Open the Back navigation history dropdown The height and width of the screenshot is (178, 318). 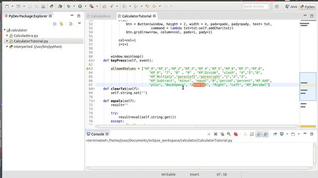point(160,6)
